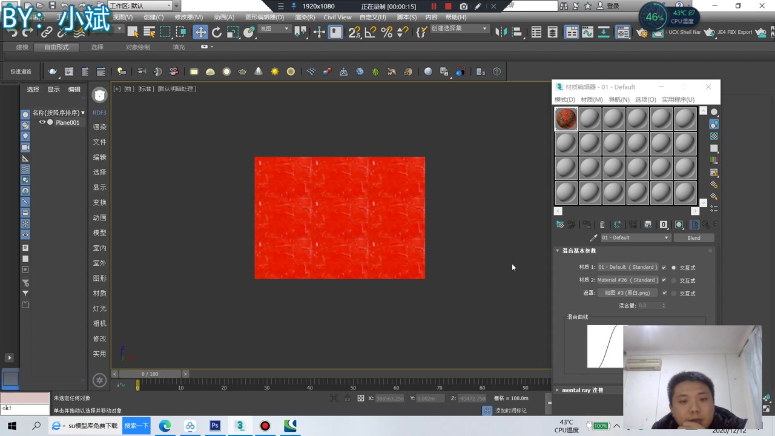The image size is (775, 436).
Task: Toggle visibility eye of Plane001
Action: tap(42, 122)
